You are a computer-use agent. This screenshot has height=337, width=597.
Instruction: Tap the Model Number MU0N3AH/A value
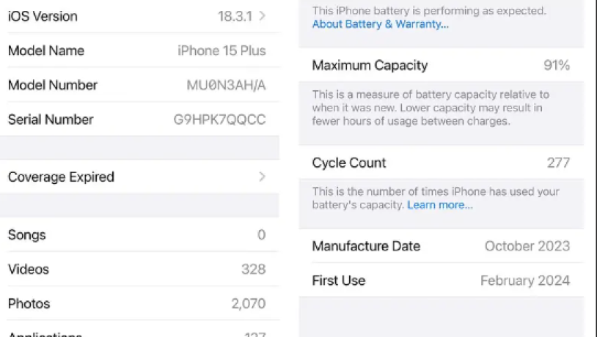click(x=226, y=85)
